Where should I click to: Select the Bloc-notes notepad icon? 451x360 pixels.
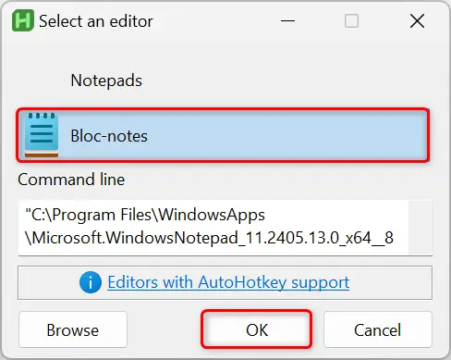42,135
